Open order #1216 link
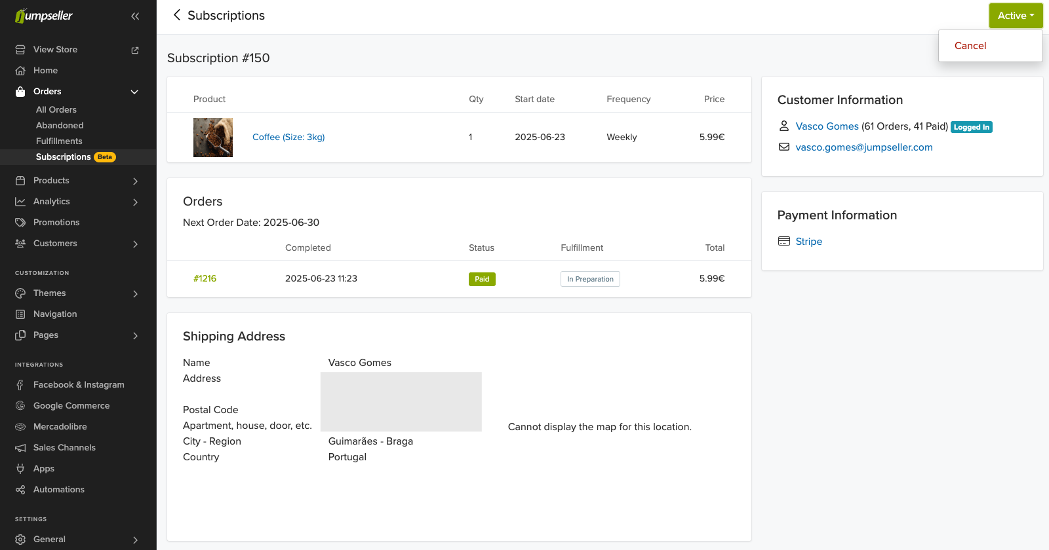 pyautogui.click(x=205, y=278)
